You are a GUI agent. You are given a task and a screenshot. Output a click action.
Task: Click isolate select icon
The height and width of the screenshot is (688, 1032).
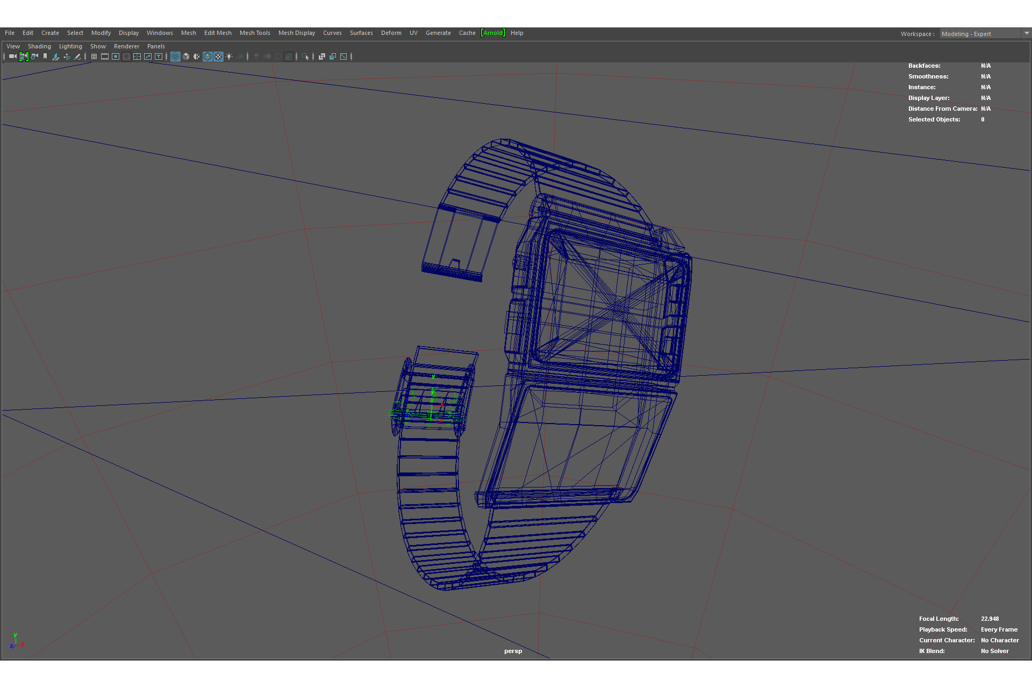tap(305, 56)
